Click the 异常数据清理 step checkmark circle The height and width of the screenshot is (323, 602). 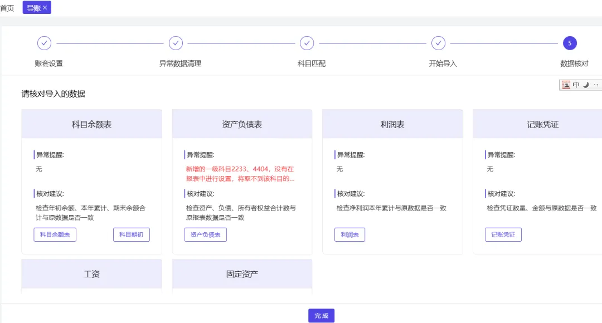tap(176, 43)
